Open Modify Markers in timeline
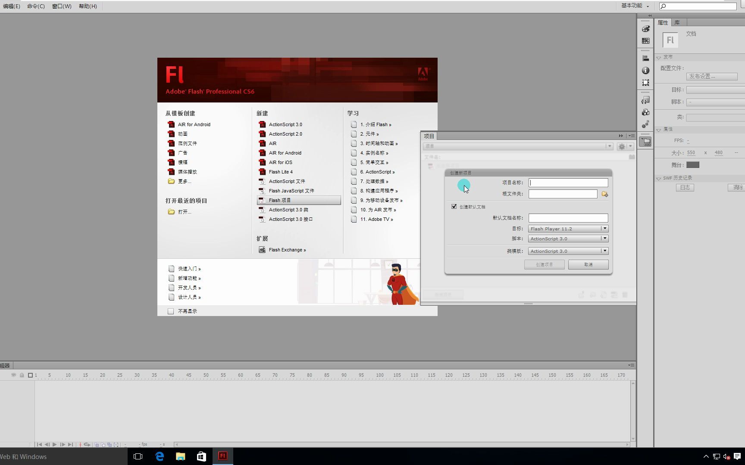 pyautogui.click(x=116, y=445)
